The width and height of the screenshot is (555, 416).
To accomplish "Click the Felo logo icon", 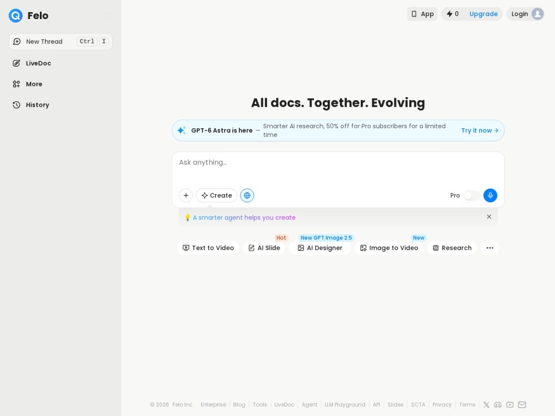I will [x=16, y=16].
